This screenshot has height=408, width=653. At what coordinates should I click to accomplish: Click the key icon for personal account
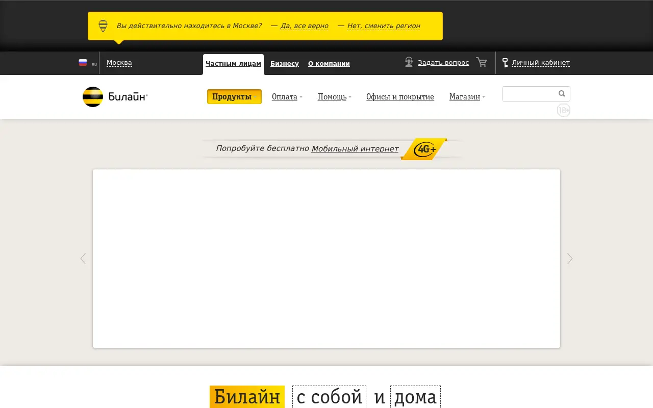point(505,63)
